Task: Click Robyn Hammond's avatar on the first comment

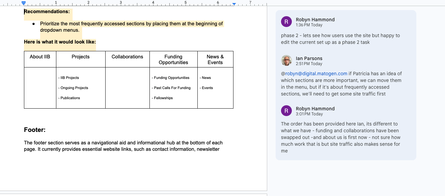Action: pyautogui.click(x=286, y=22)
